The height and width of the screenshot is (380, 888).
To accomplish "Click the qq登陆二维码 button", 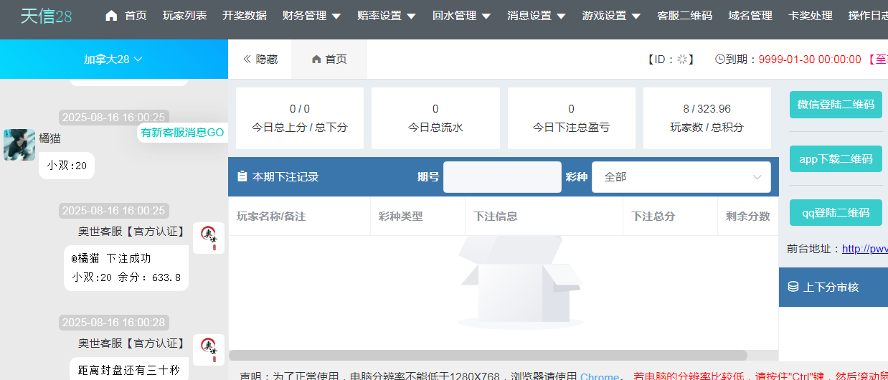I will [836, 213].
